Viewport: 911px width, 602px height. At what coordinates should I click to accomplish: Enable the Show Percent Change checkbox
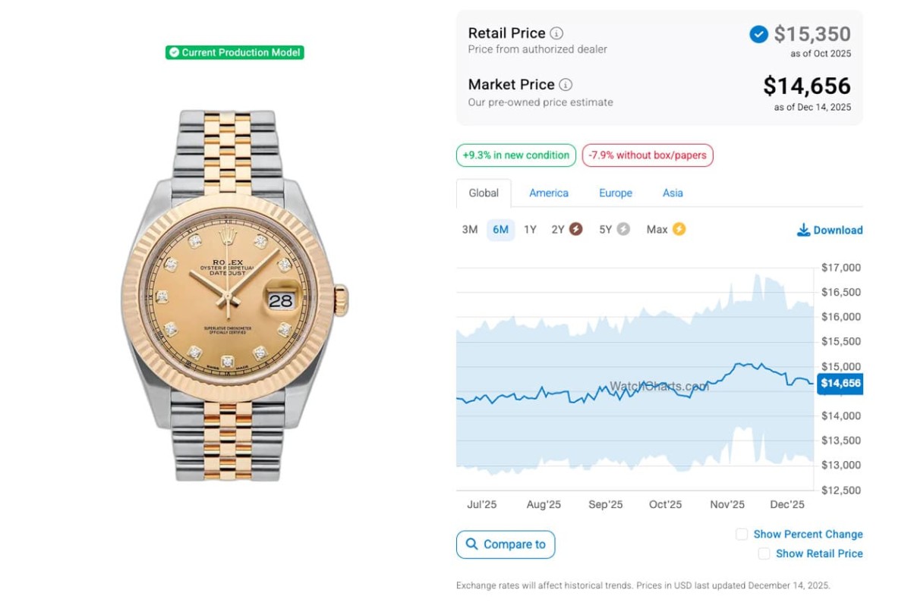click(742, 535)
